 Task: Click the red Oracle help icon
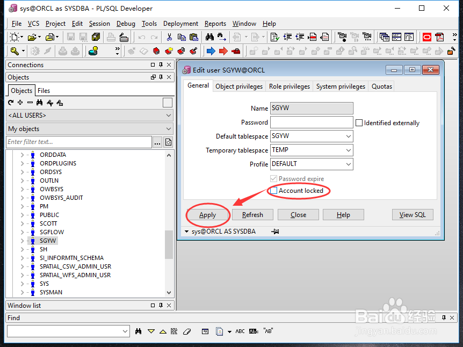click(x=427, y=37)
